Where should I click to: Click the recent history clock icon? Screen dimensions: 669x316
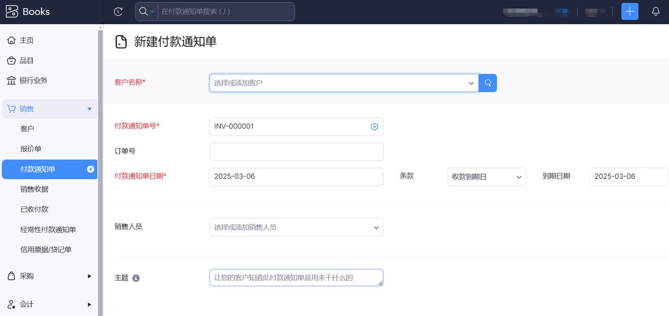pyautogui.click(x=119, y=11)
